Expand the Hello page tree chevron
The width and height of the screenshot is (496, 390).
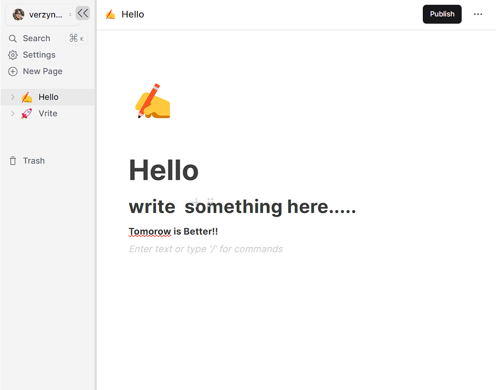[13, 97]
